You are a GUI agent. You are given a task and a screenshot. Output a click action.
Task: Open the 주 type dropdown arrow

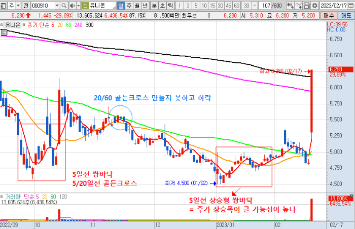(x=18, y=6)
